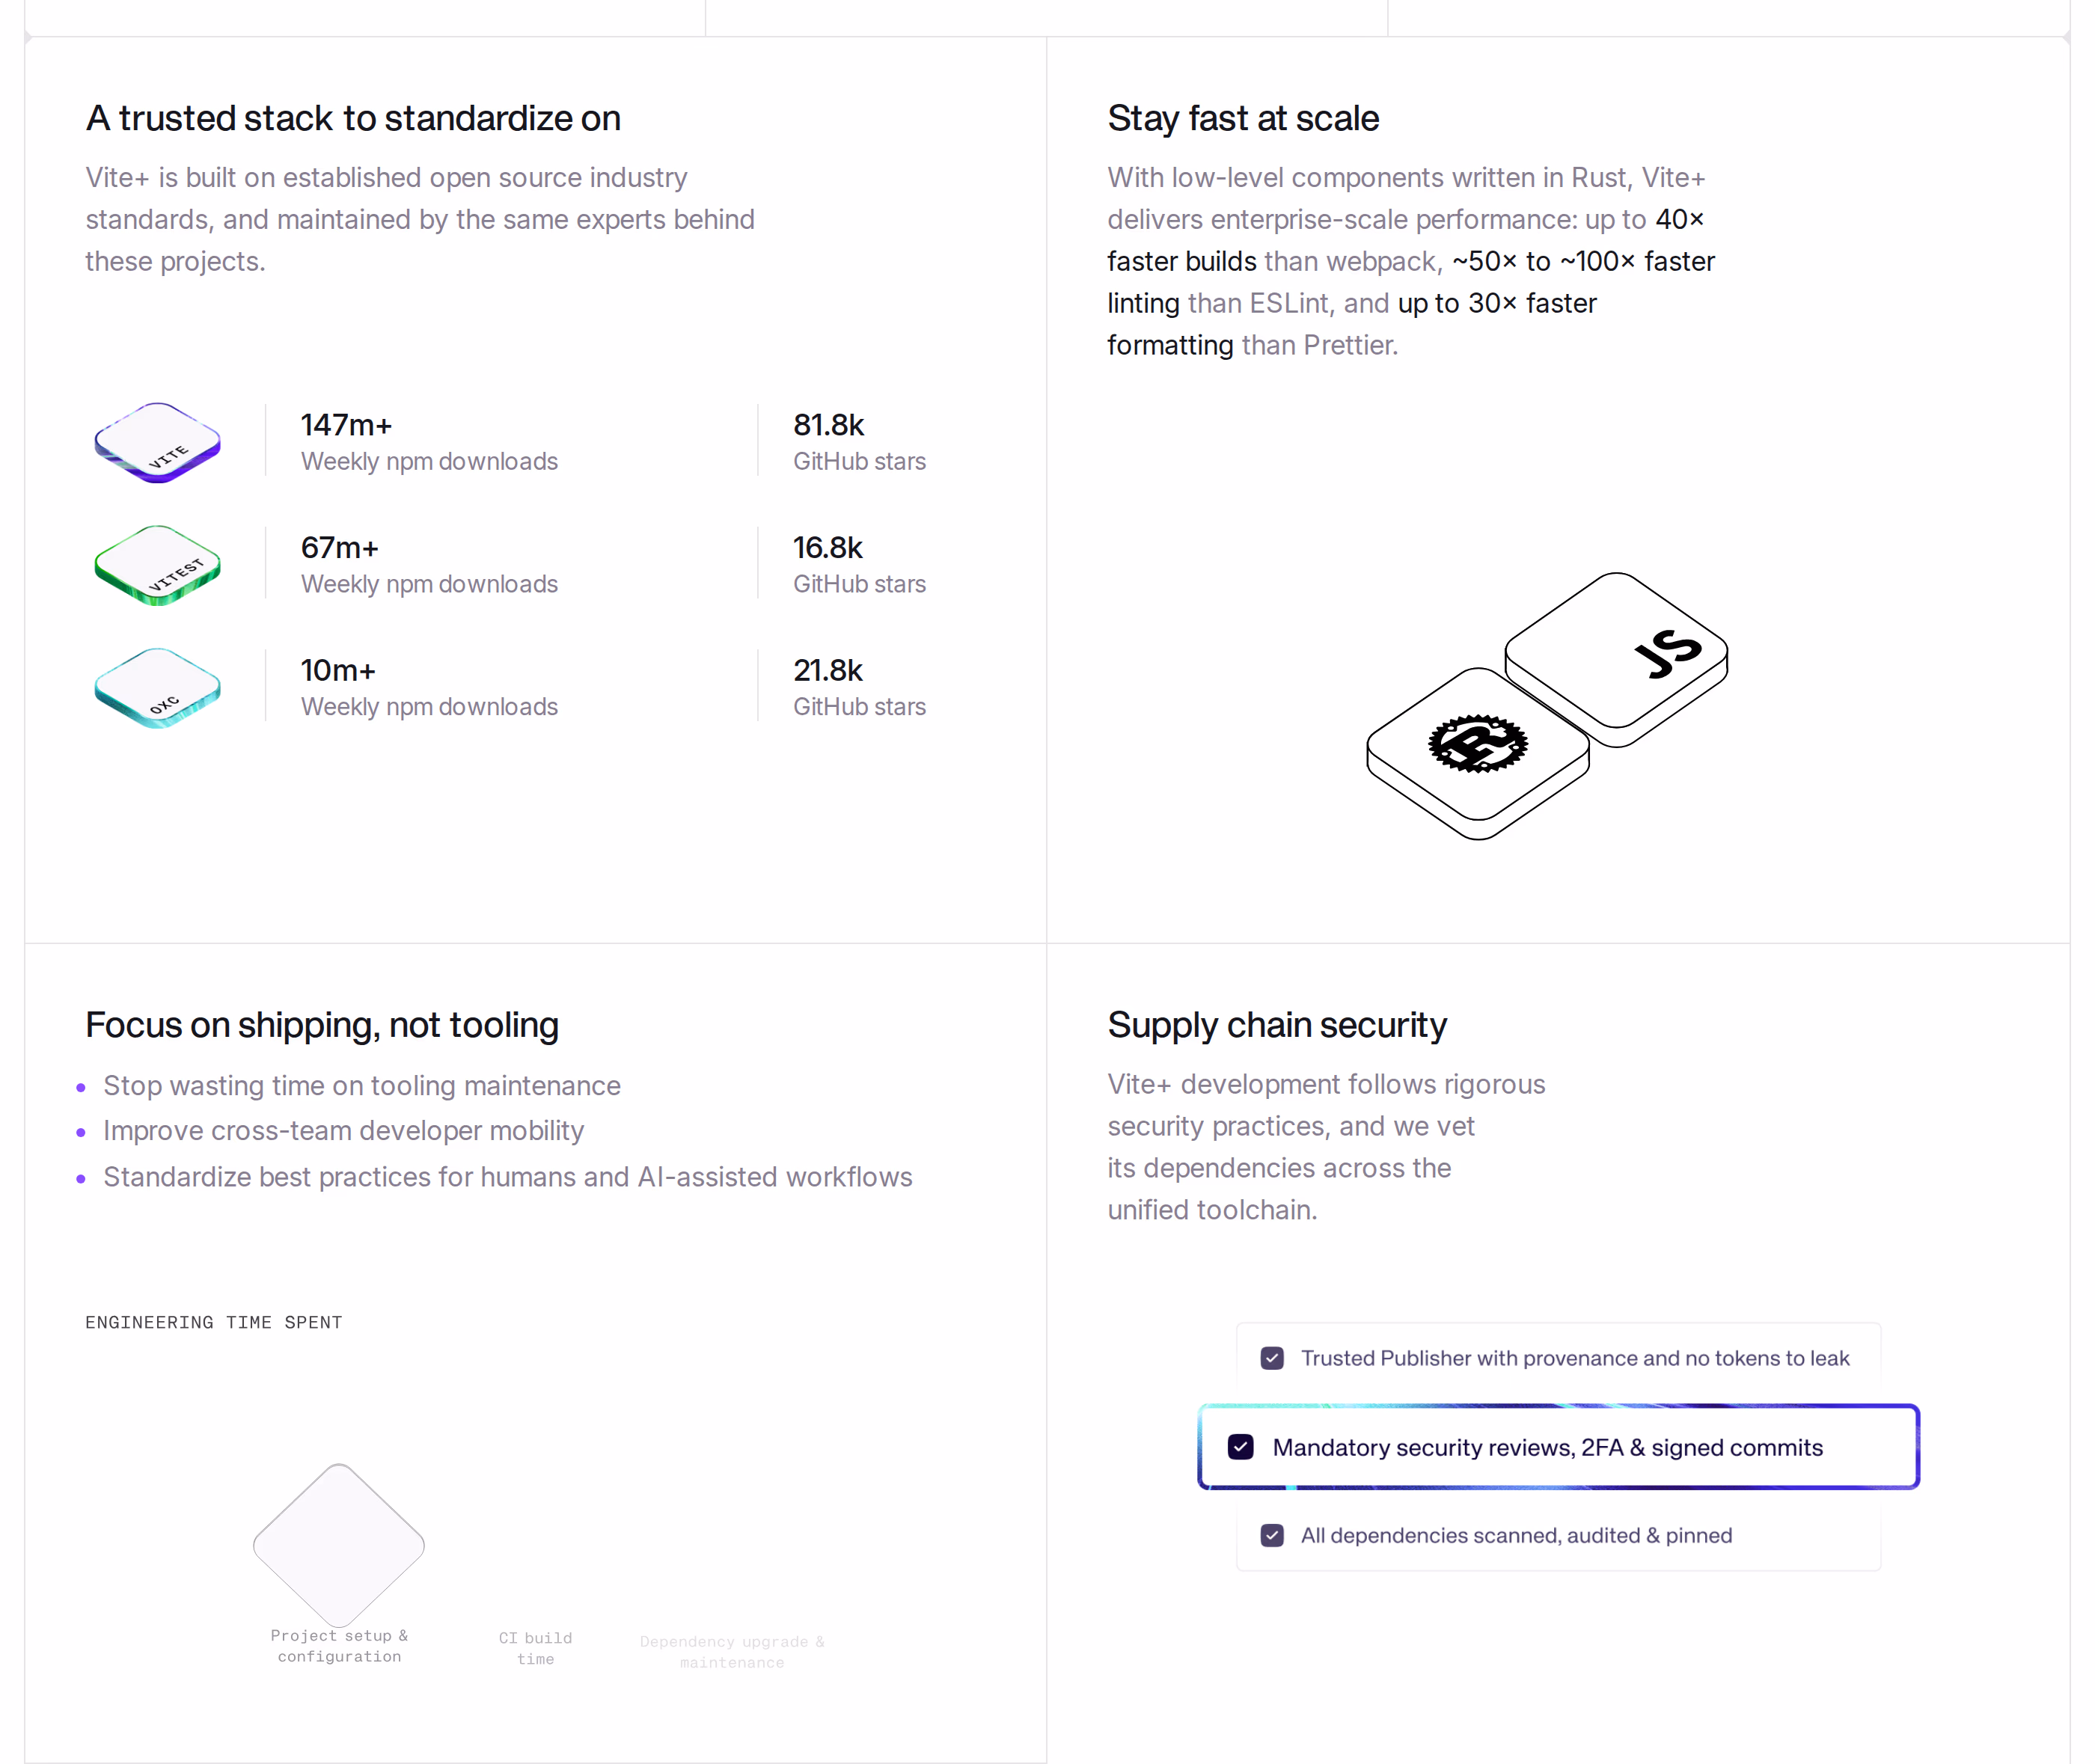Toggle the Trusted Publisher checkbox

pyautogui.click(x=1272, y=1358)
